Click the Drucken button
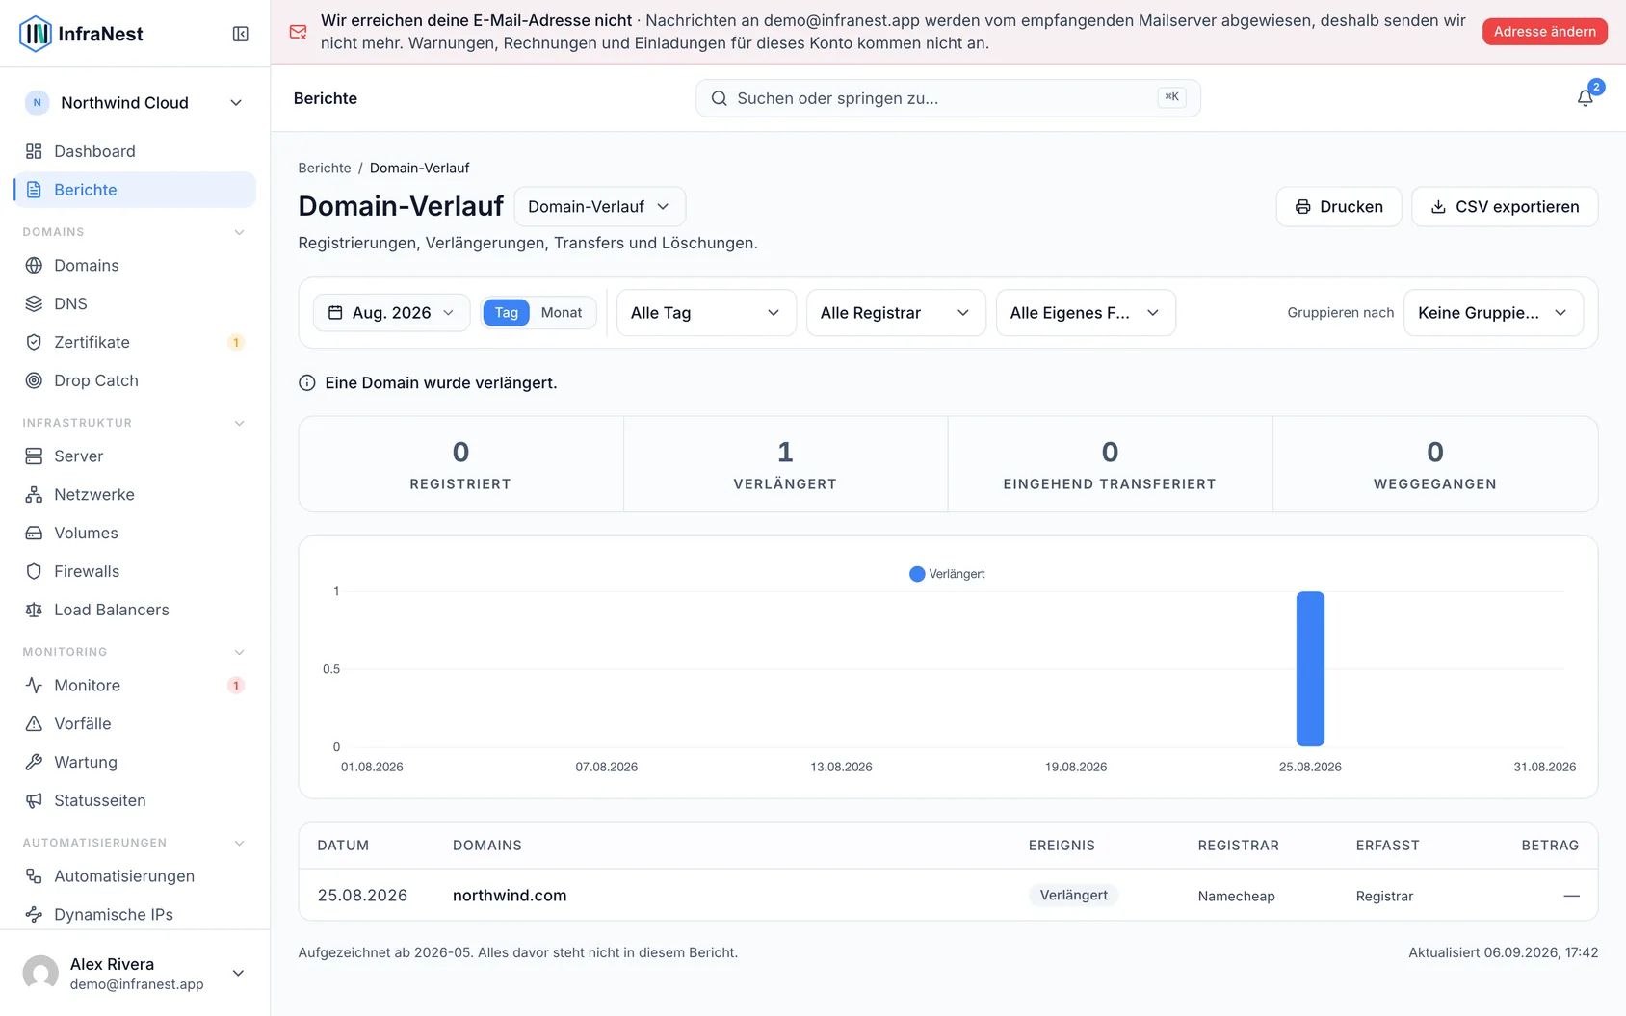 [x=1338, y=206]
